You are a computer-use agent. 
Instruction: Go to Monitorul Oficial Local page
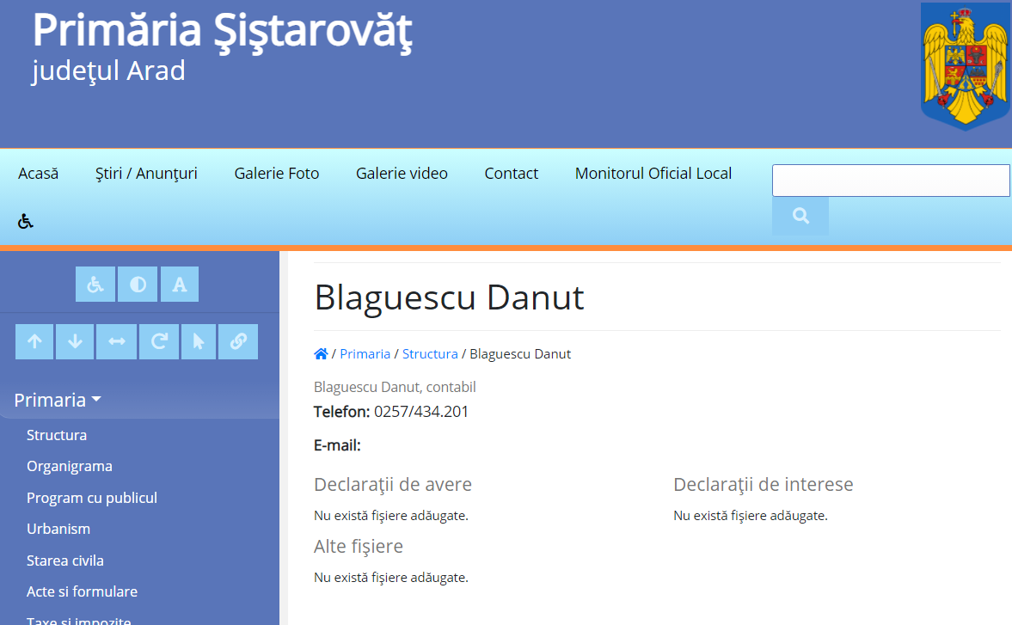(x=653, y=174)
